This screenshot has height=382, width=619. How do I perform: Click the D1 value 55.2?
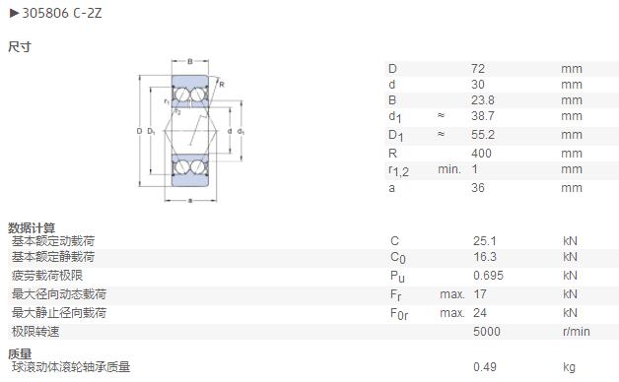click(483, 135)
